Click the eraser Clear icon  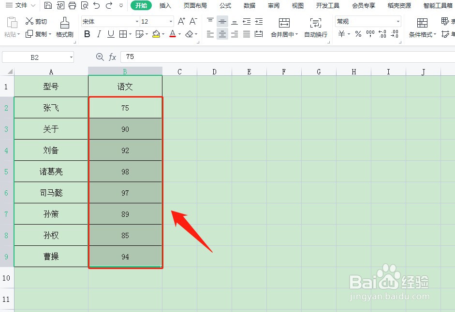(189, 34)
